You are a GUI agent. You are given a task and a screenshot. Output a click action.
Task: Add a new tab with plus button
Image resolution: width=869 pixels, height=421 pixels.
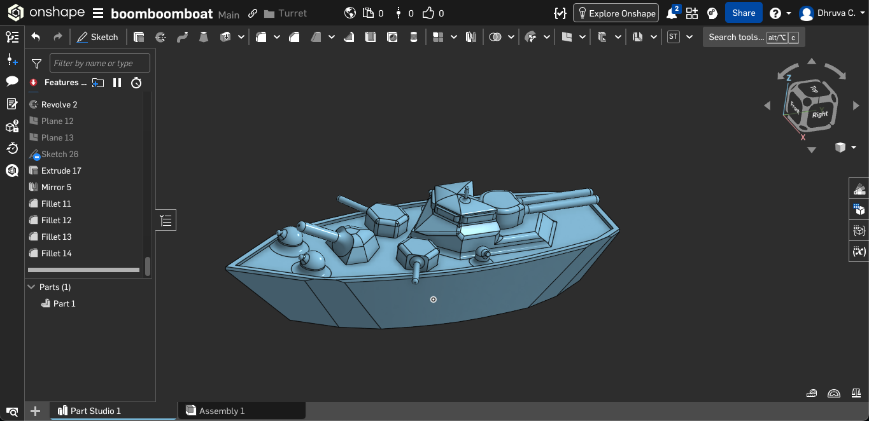[36, 411]
